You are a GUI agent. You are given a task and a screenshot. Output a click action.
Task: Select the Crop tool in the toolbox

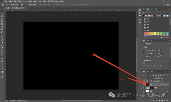(x=2, y=21)
